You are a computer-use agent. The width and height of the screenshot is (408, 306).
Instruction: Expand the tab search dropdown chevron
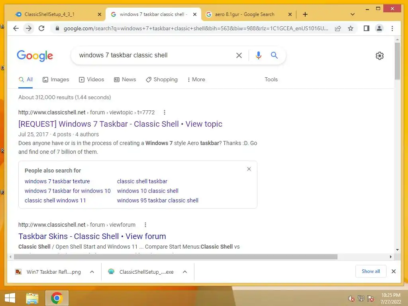click(353, 14)
